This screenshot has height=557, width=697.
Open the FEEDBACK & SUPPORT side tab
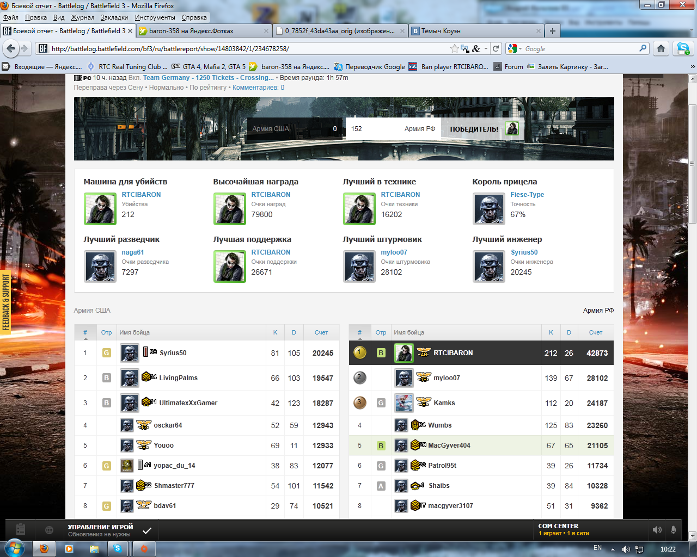tap(6, 301)
